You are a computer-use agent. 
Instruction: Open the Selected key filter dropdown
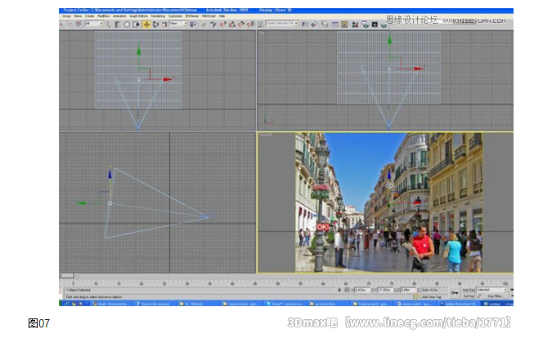(492, 290)
